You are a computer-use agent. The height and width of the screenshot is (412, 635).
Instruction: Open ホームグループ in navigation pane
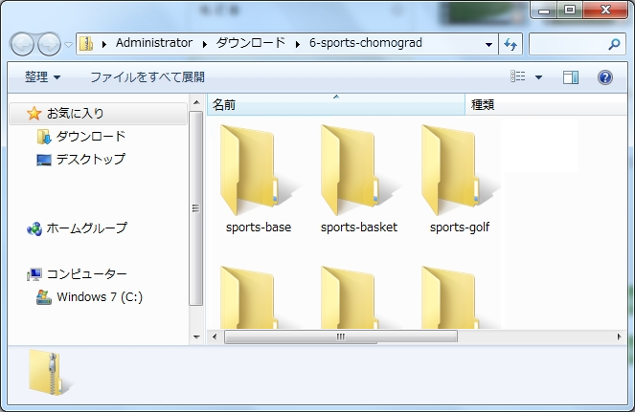click(x=86, y=228)
